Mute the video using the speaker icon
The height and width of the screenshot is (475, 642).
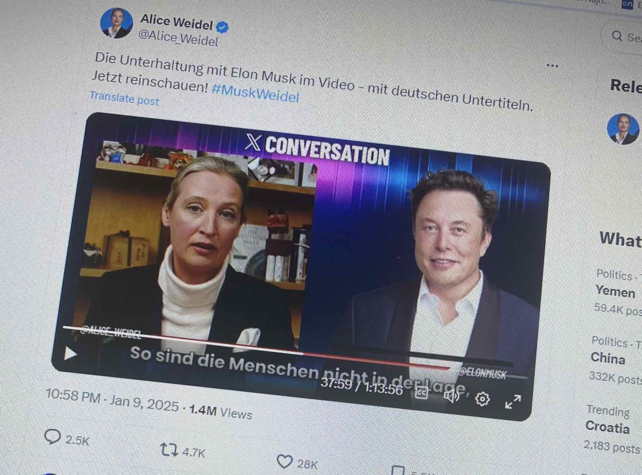(452, 396)
